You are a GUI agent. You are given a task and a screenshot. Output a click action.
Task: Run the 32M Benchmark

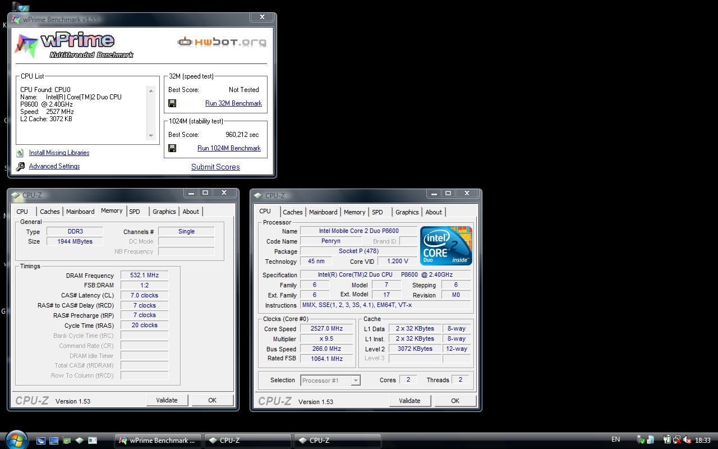click(233, 103)
